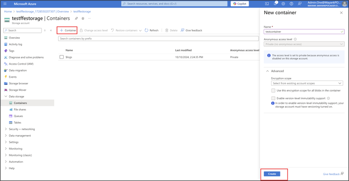Click the Create button

tap(272, 174)
